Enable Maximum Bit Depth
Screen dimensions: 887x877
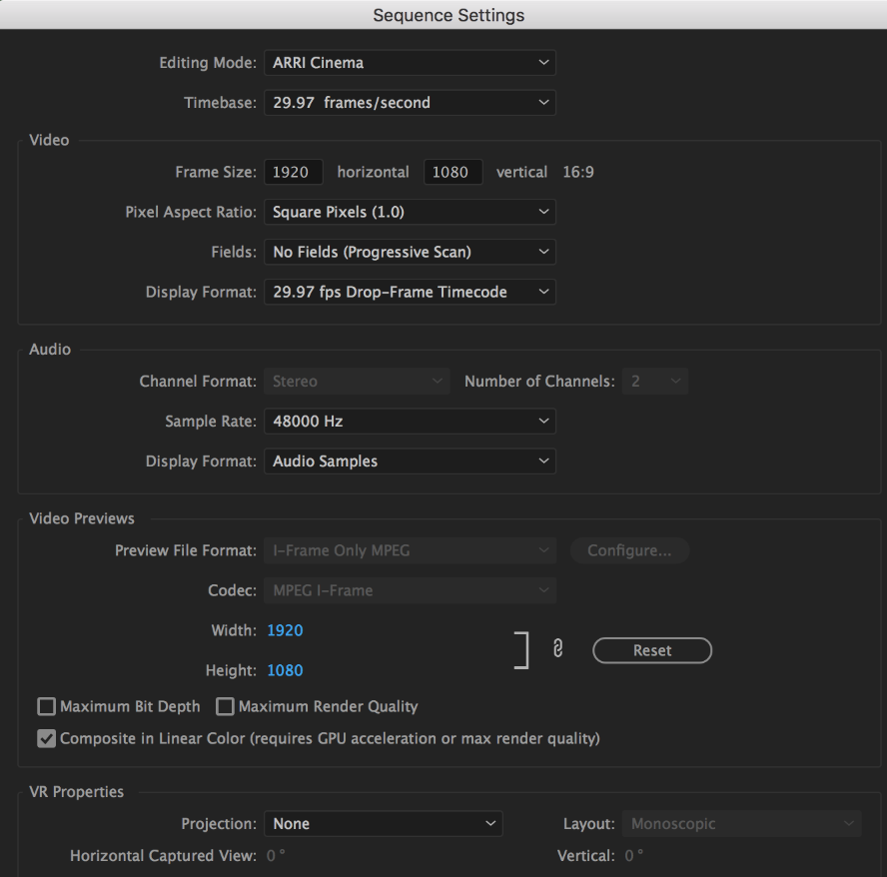click(46, 706)
